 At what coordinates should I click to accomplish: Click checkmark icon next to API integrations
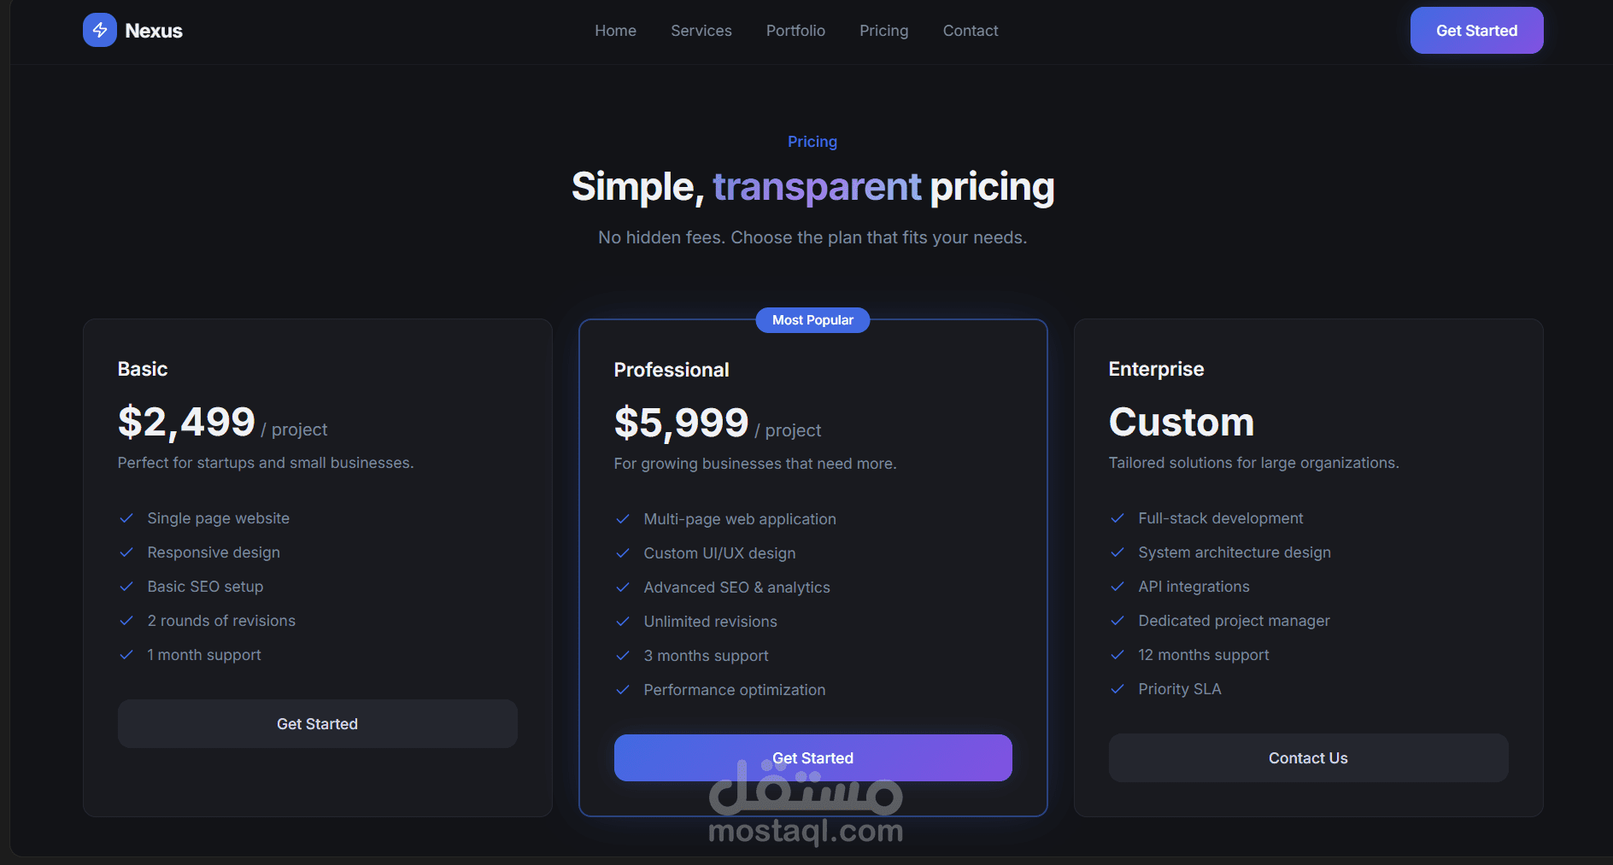coord(1117,587)
